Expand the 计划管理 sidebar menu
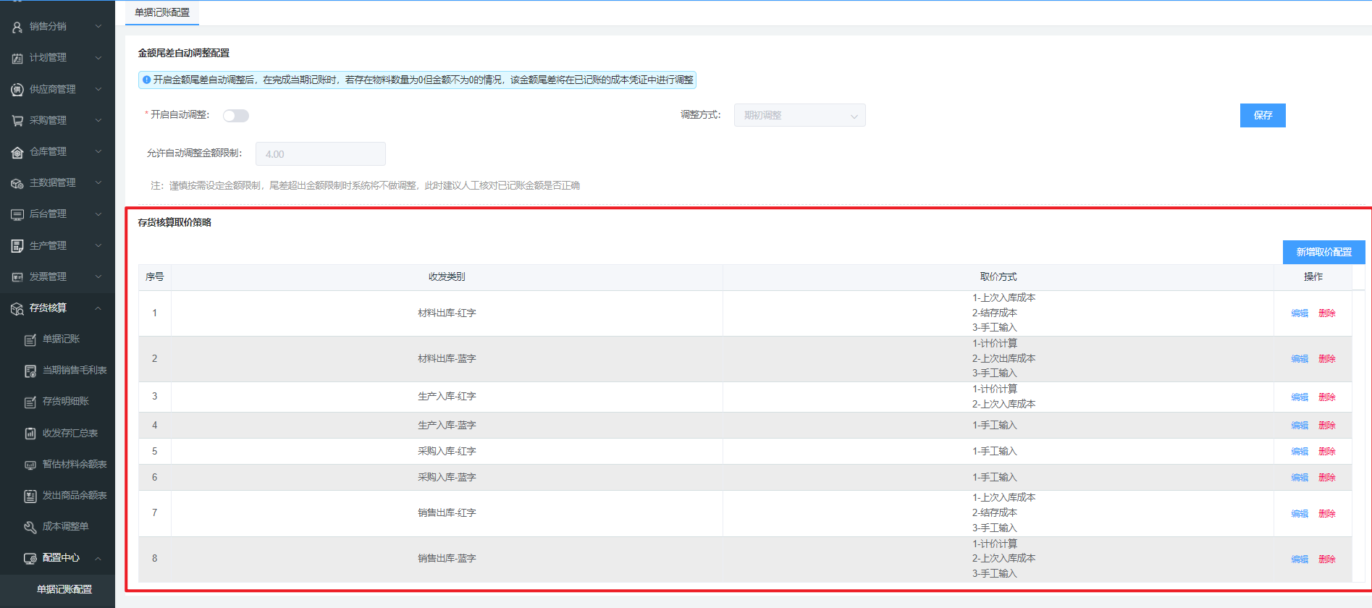Screen dimensions: 1372x608 click(98, 58)
